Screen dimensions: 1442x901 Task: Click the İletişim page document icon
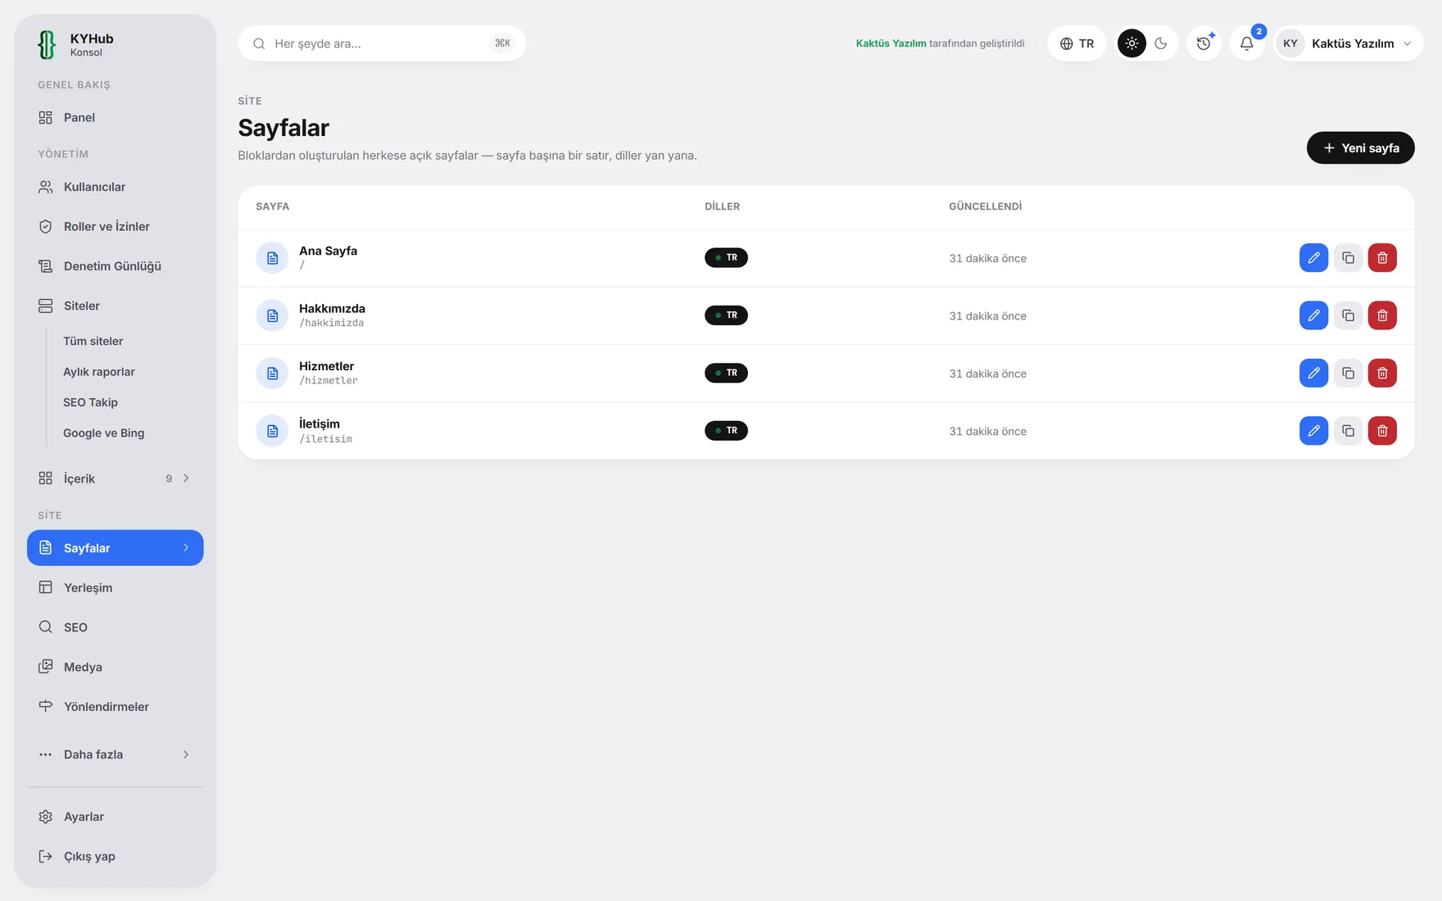(272, 431)
